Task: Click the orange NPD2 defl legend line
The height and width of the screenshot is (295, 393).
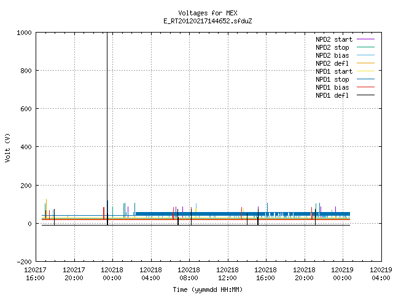Action: click(x=365, y=63)
